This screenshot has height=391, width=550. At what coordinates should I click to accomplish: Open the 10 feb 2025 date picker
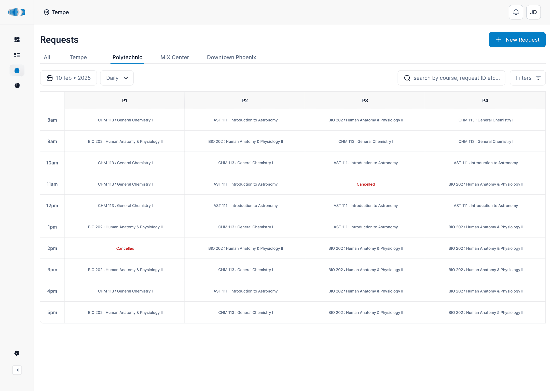68,78
